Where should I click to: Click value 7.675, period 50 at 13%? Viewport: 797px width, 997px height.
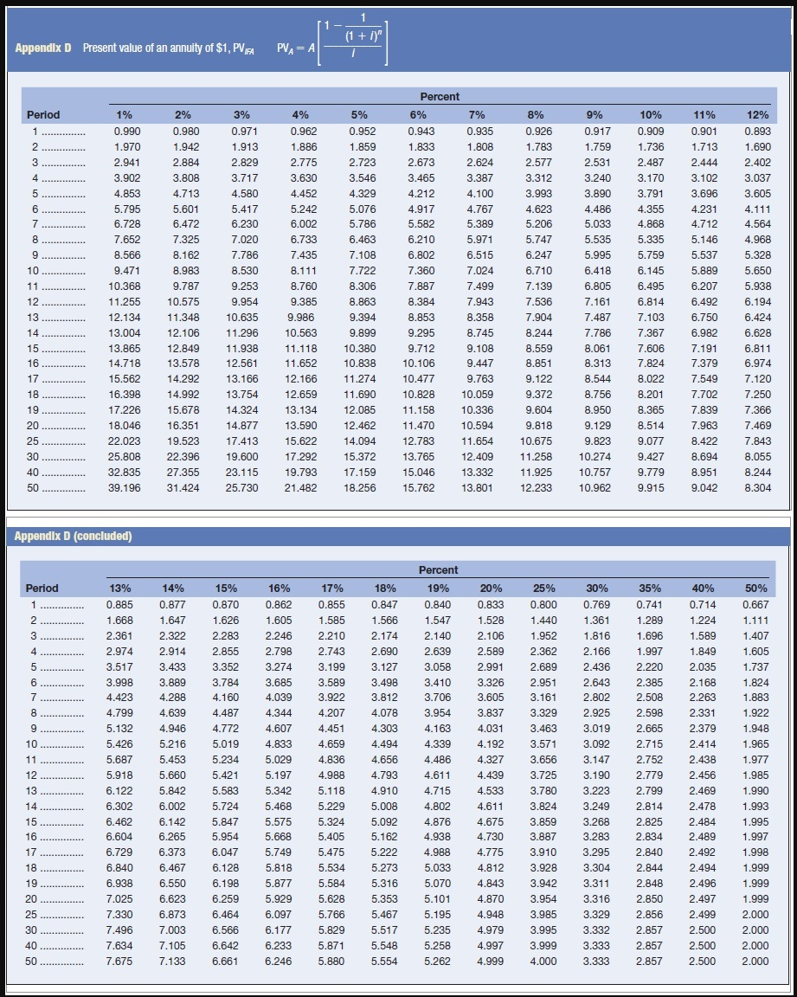[x=119, y=962]
